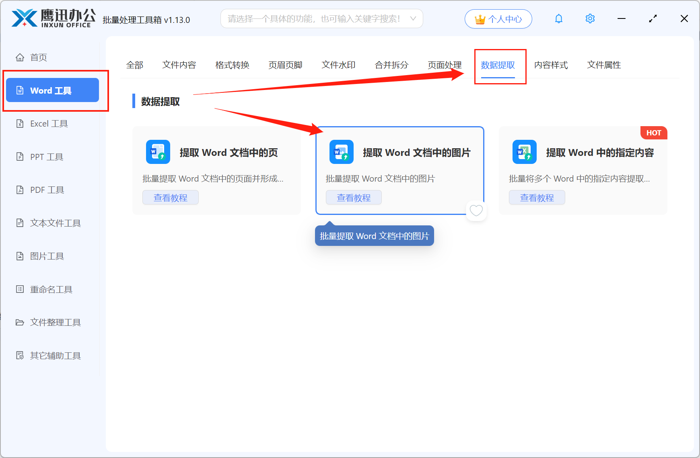Favorite the 提取 Word 文档中的图片 tool
This screenshot has width=700, height=458.
pyautogui.click(x=476, y=211)
